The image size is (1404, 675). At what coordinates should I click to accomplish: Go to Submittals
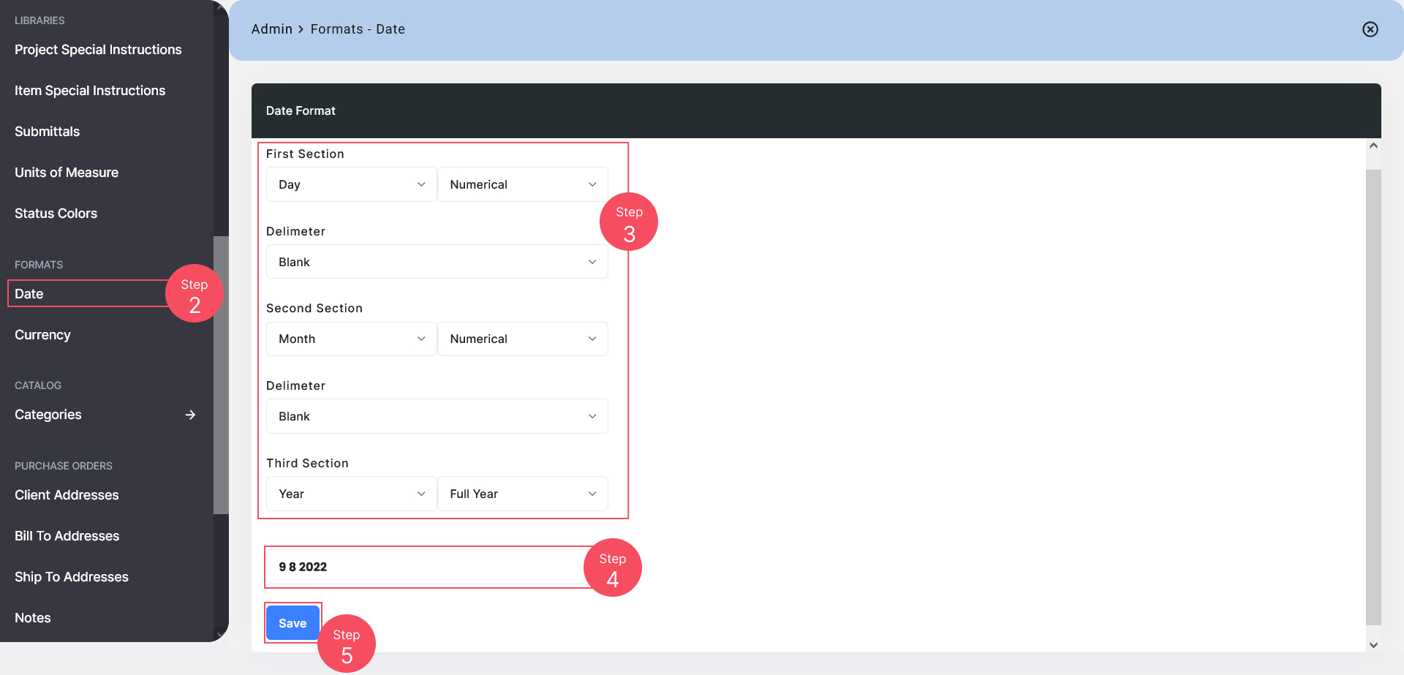point(47,132)
